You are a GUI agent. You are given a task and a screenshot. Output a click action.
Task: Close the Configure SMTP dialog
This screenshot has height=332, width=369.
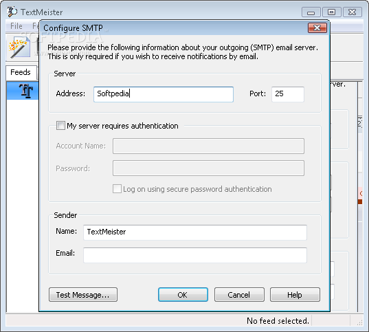coord(317,28)
